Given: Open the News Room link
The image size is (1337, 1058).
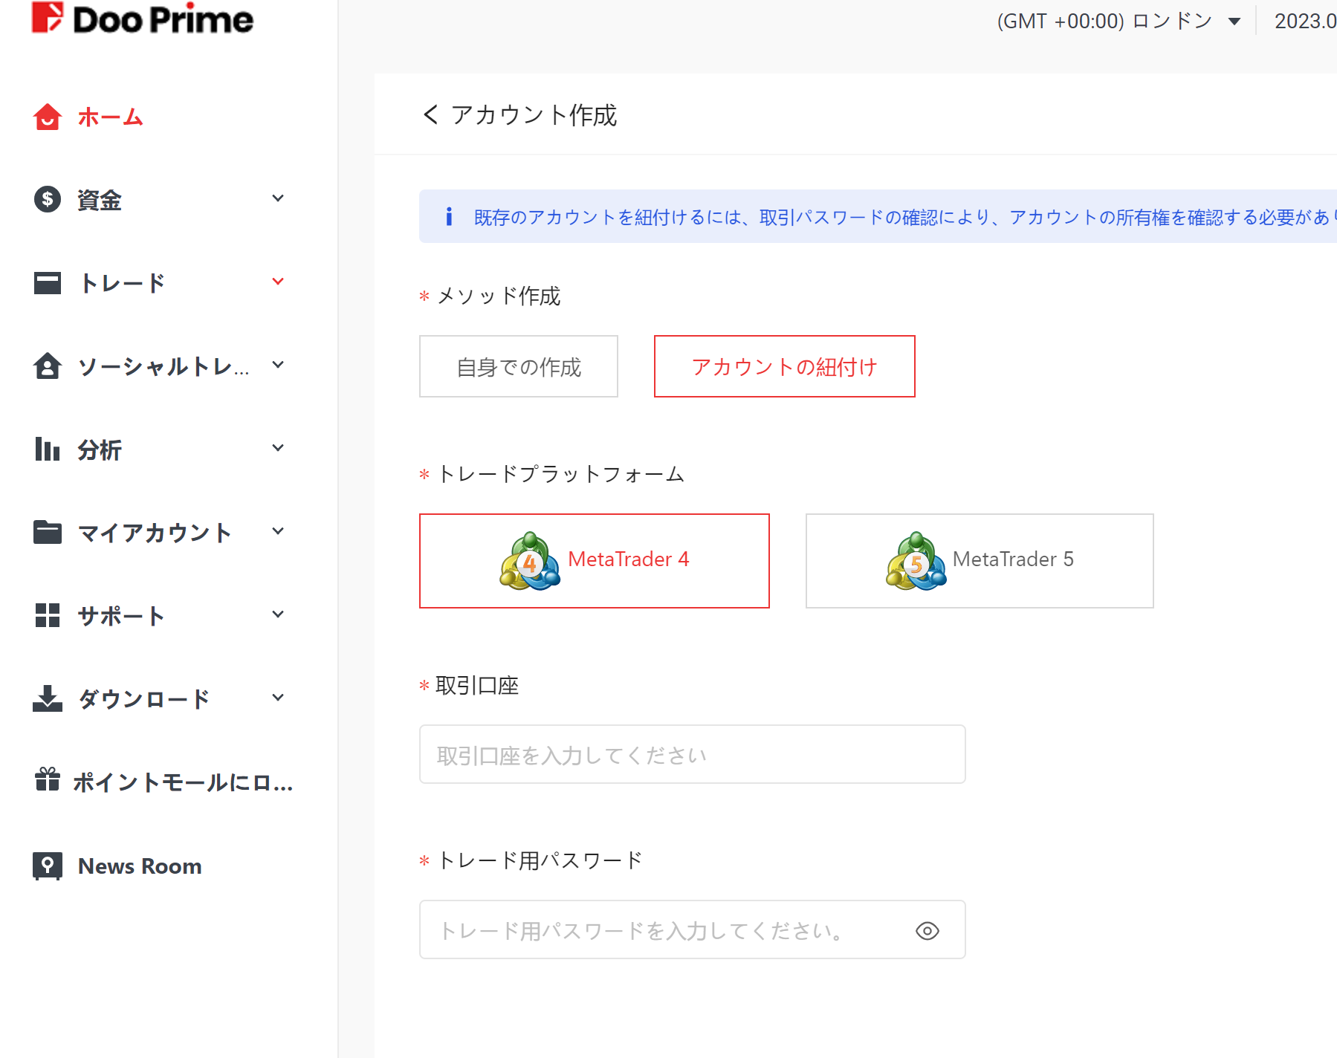Looking at the screenshot, I should [x=140, y=866].
